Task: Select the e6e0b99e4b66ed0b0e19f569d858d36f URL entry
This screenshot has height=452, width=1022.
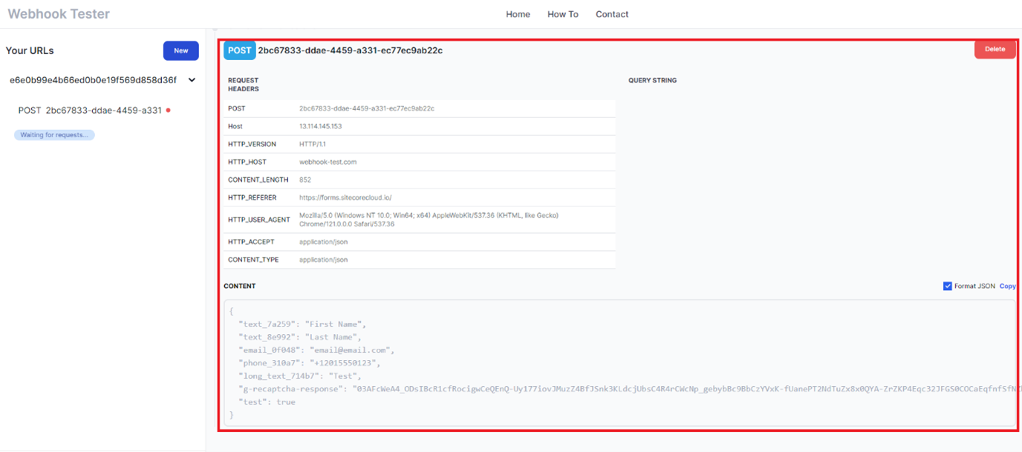Action: (93, 80)
